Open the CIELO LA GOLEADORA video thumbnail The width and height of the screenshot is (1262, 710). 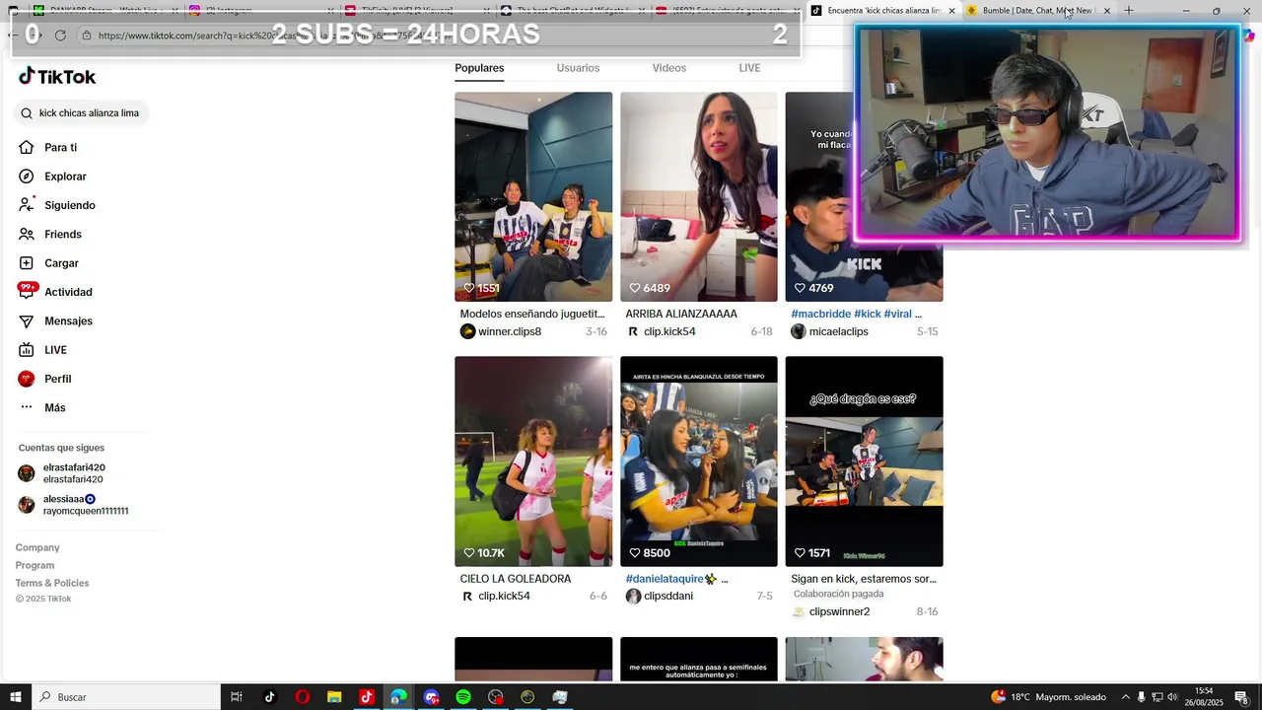tap(533, 461)
